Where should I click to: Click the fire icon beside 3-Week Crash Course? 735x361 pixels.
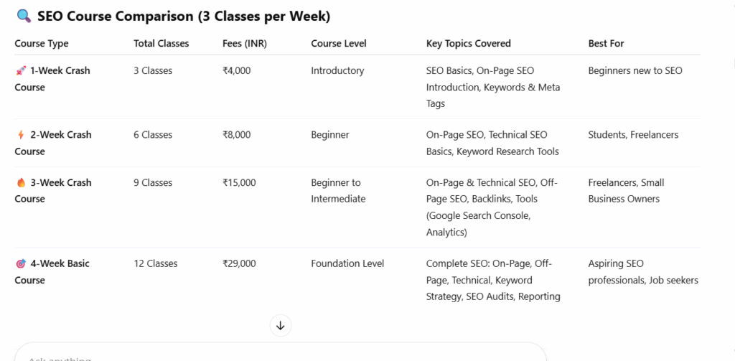tap(21, 183)
